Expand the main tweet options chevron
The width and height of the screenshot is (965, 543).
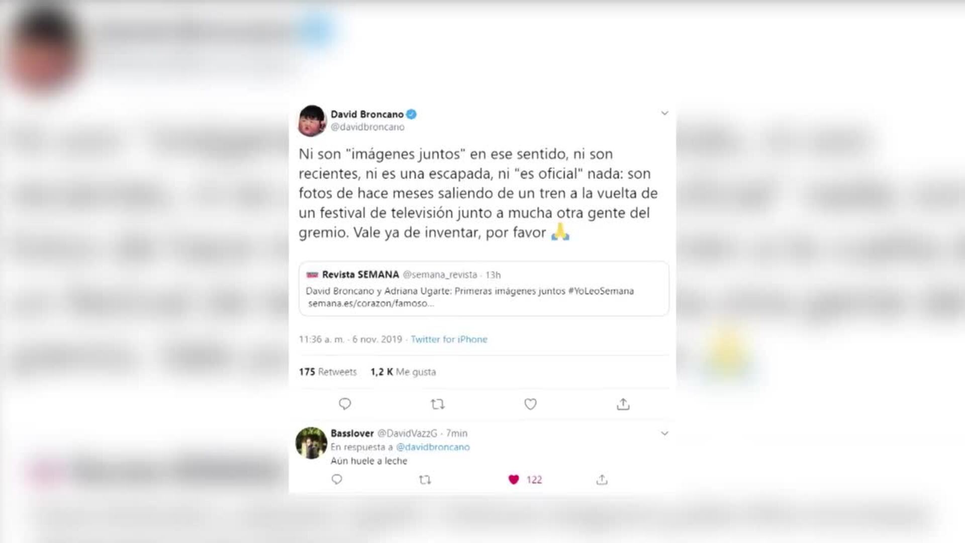pos(664,113)
